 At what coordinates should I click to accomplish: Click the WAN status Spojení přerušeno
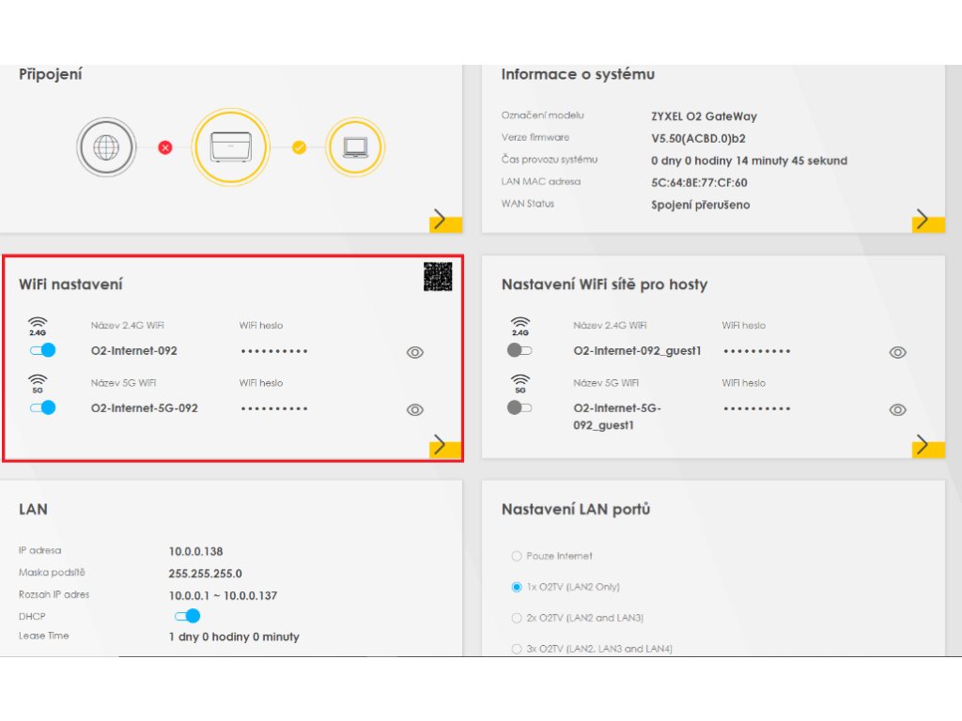point(700,205)
